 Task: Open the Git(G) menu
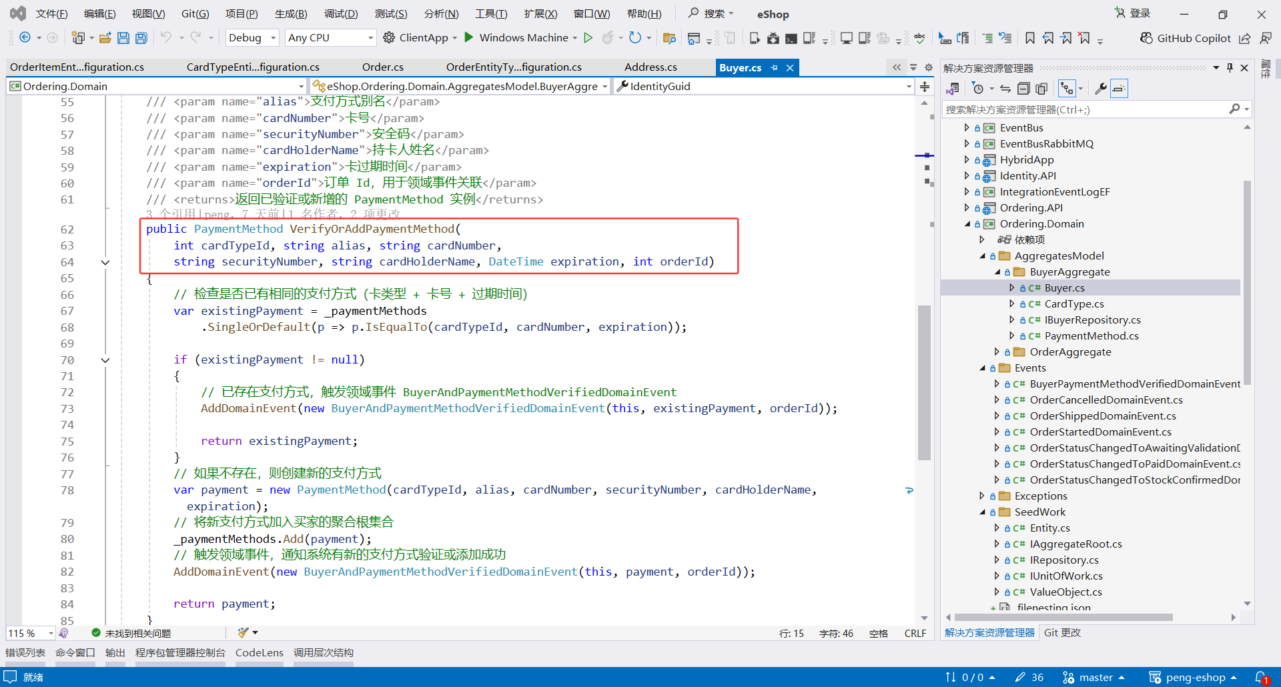pyautogui.click(x=195, y=14)
